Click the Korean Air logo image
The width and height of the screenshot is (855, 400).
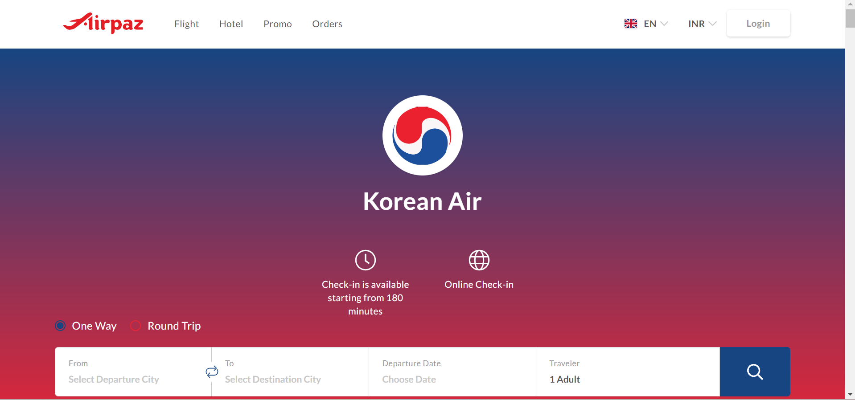(x=422, y=135)
